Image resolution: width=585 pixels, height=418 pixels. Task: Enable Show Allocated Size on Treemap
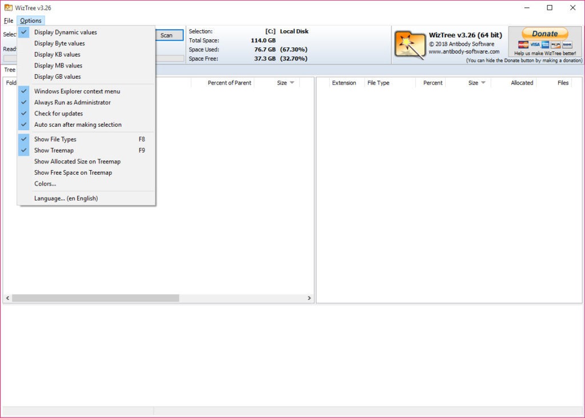click(86, 162)
